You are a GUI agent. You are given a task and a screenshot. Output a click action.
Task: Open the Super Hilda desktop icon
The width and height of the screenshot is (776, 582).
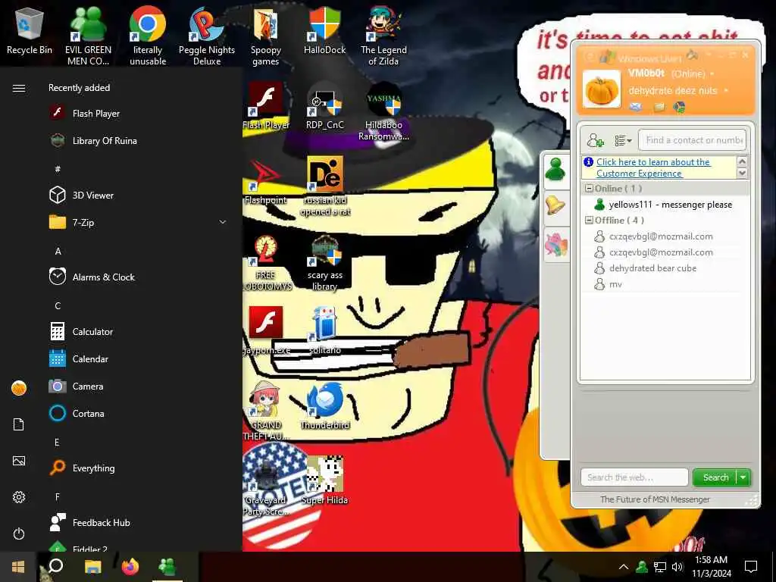[x=324, y=480]
